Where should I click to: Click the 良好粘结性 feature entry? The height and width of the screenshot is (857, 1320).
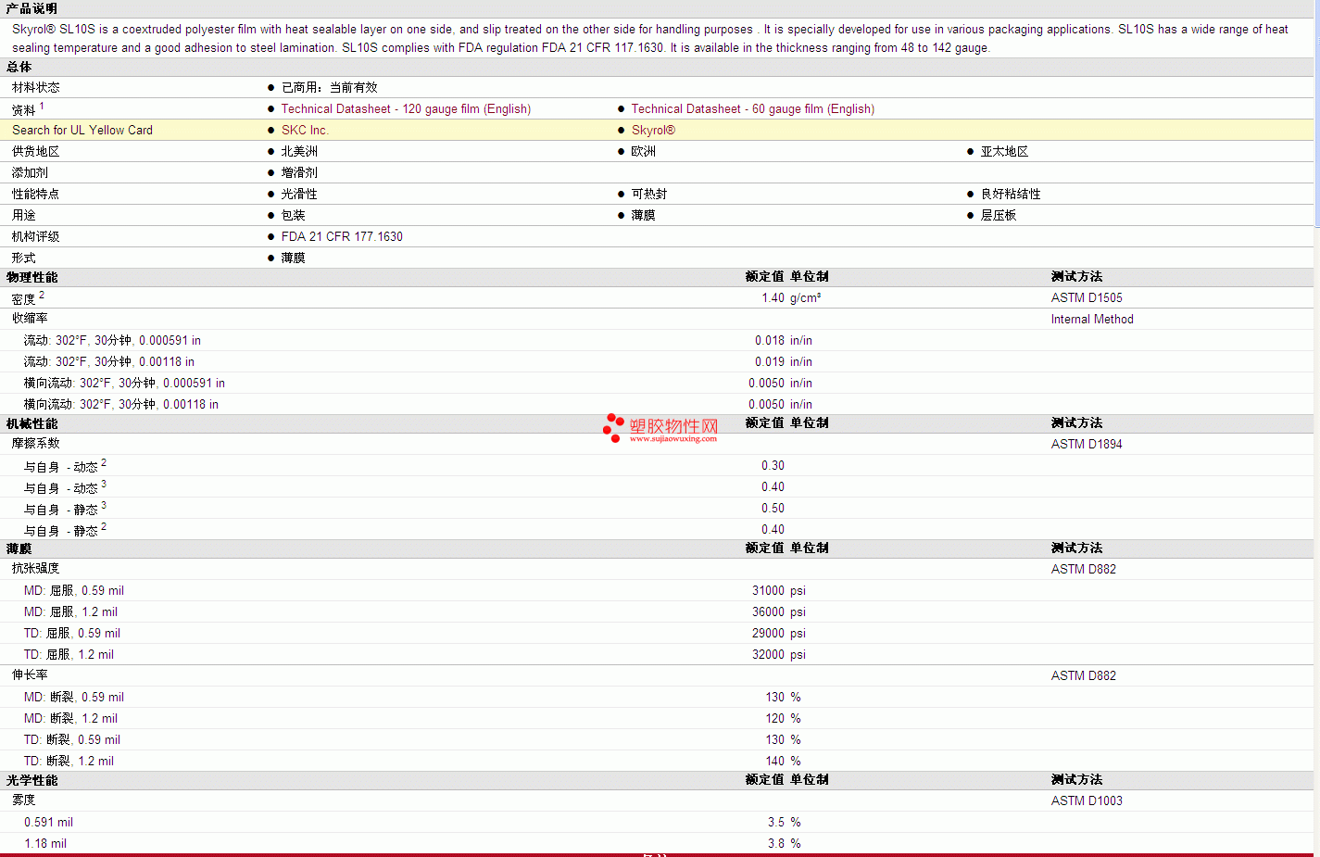click(x=1011, y=194)
